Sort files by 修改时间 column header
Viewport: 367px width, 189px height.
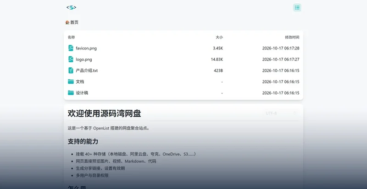292,37
